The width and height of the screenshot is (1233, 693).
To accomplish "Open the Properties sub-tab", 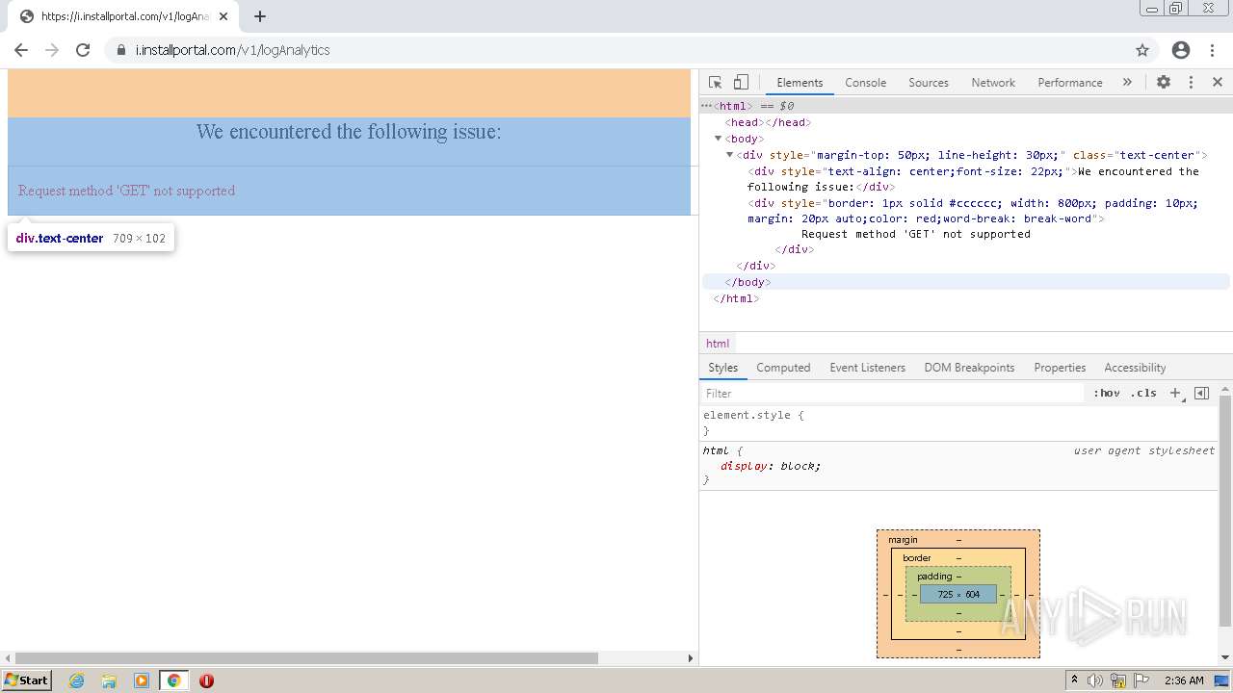I will (1060, 368).
